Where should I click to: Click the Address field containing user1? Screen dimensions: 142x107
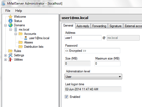[x=83, y=38]
